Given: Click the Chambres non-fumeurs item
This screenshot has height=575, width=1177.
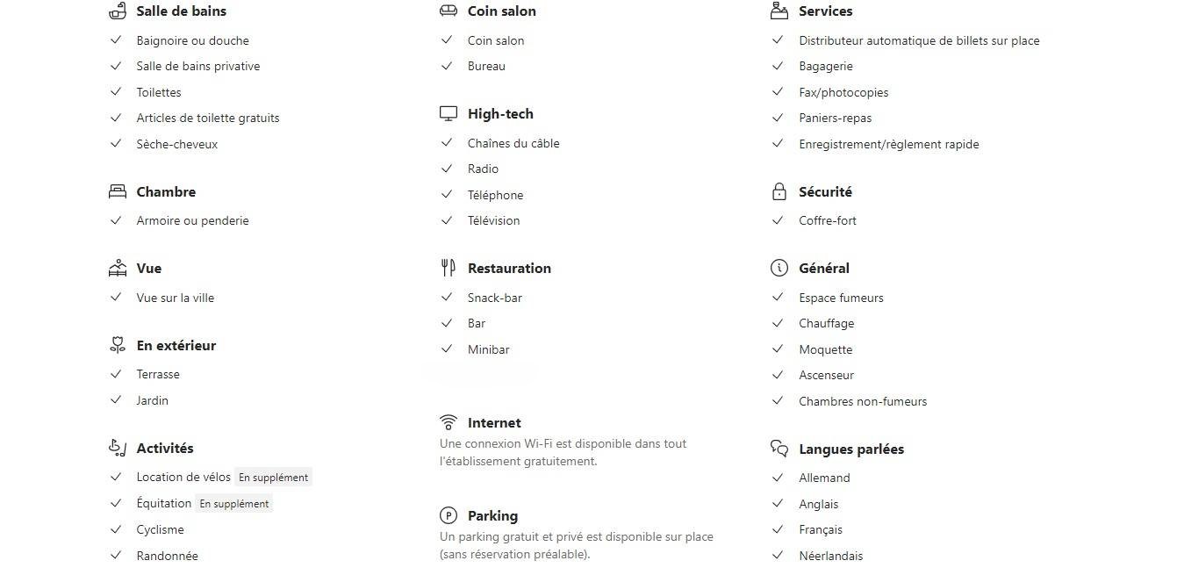Looking at the screenshot, I should pos(863,401).
